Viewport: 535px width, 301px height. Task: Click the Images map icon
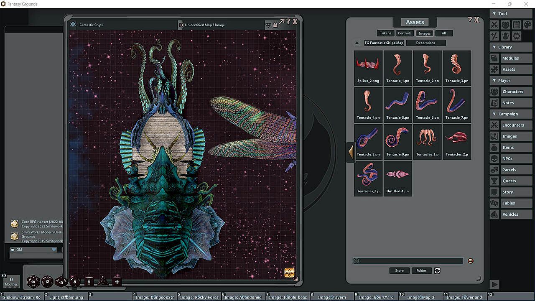(x=494, y=136)
